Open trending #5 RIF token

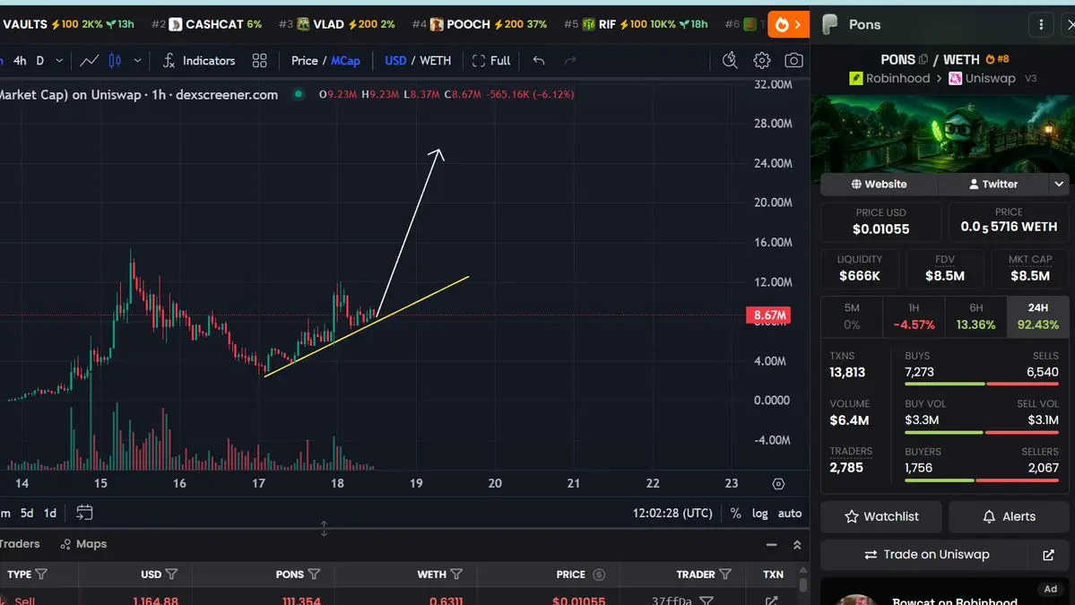click(x=636, y=25)
